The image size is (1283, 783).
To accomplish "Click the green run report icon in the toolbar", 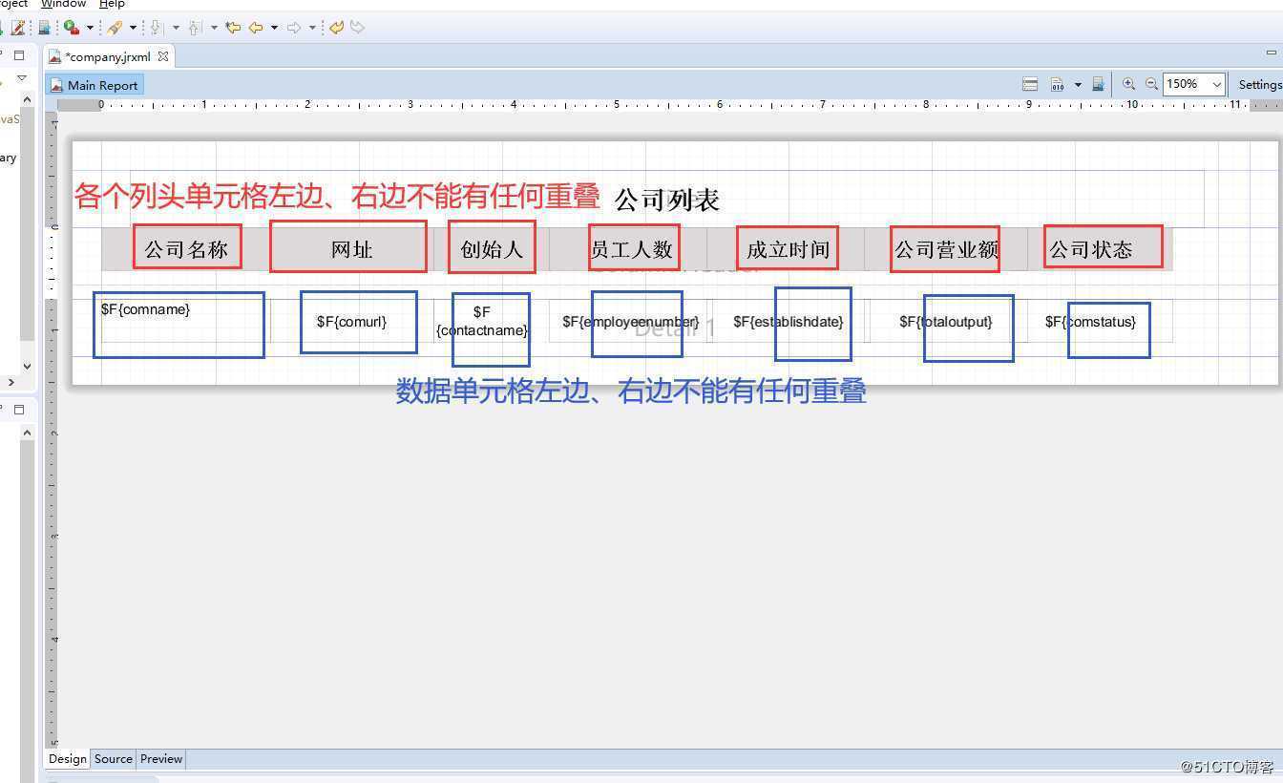I will tap(72, 27).
